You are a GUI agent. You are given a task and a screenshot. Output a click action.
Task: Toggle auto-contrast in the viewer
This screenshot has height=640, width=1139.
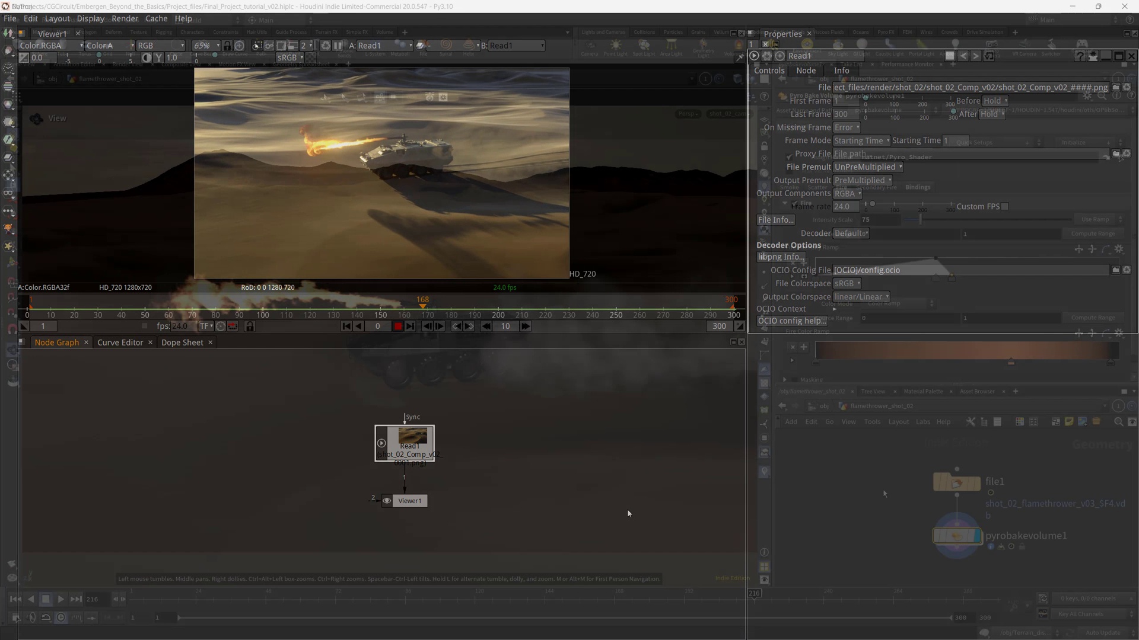pos(147,57)
